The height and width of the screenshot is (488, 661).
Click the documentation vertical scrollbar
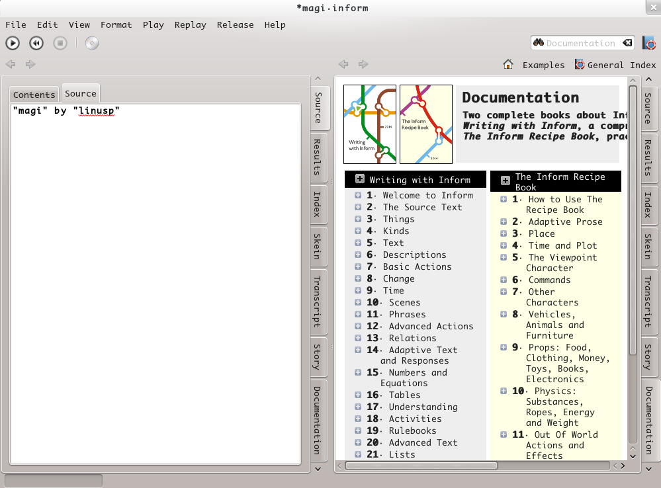(x=633, y=219)
